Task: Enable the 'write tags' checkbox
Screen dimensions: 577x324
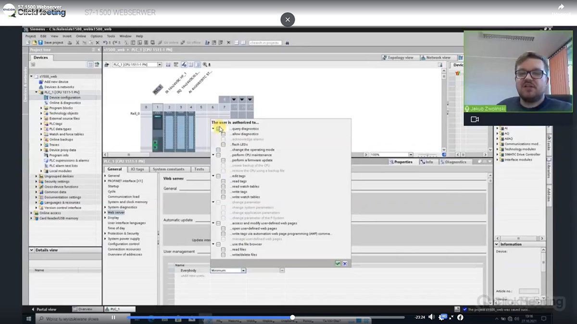Action: pos(223,192)
